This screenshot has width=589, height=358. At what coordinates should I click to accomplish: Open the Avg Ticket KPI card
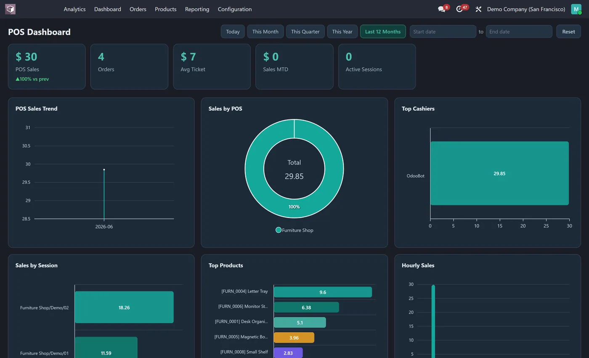click(212, 66)
